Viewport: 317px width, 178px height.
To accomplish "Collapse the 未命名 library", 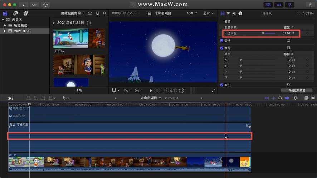I will point(3,20).
